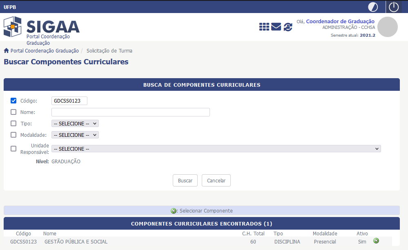Click the 60 C.H. Total value
The image size is (408, 250).
[x=253, y=242]
